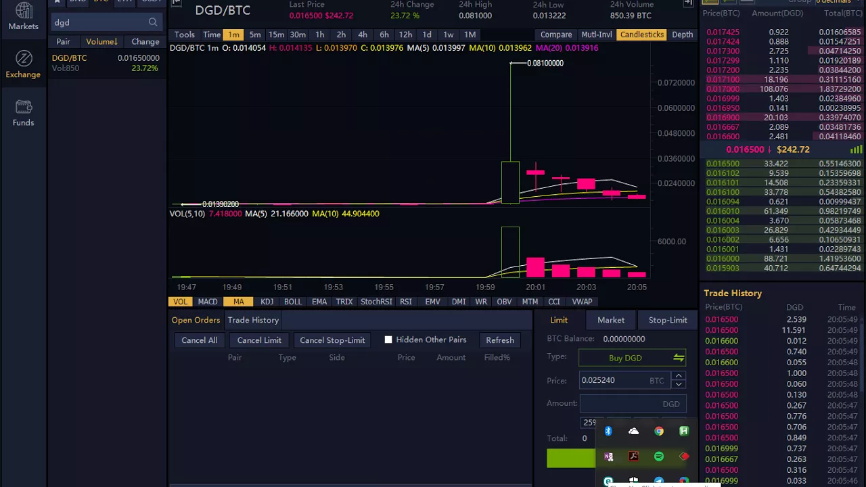Screen dimensions: 866x487
Task: Toggle the OBV indicator
Action: 504,302
